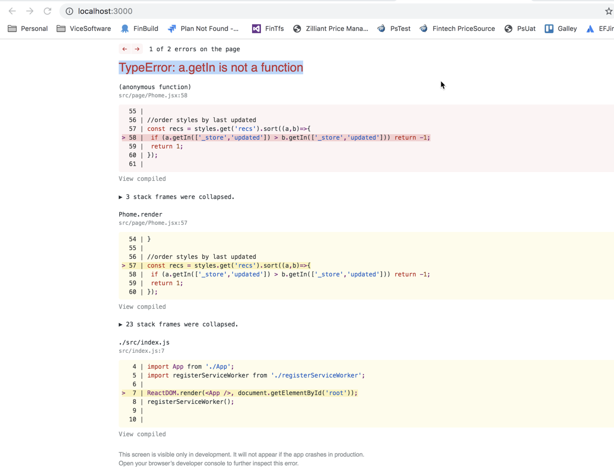Click '//order styles by last updated' in first block

(202, 120)
